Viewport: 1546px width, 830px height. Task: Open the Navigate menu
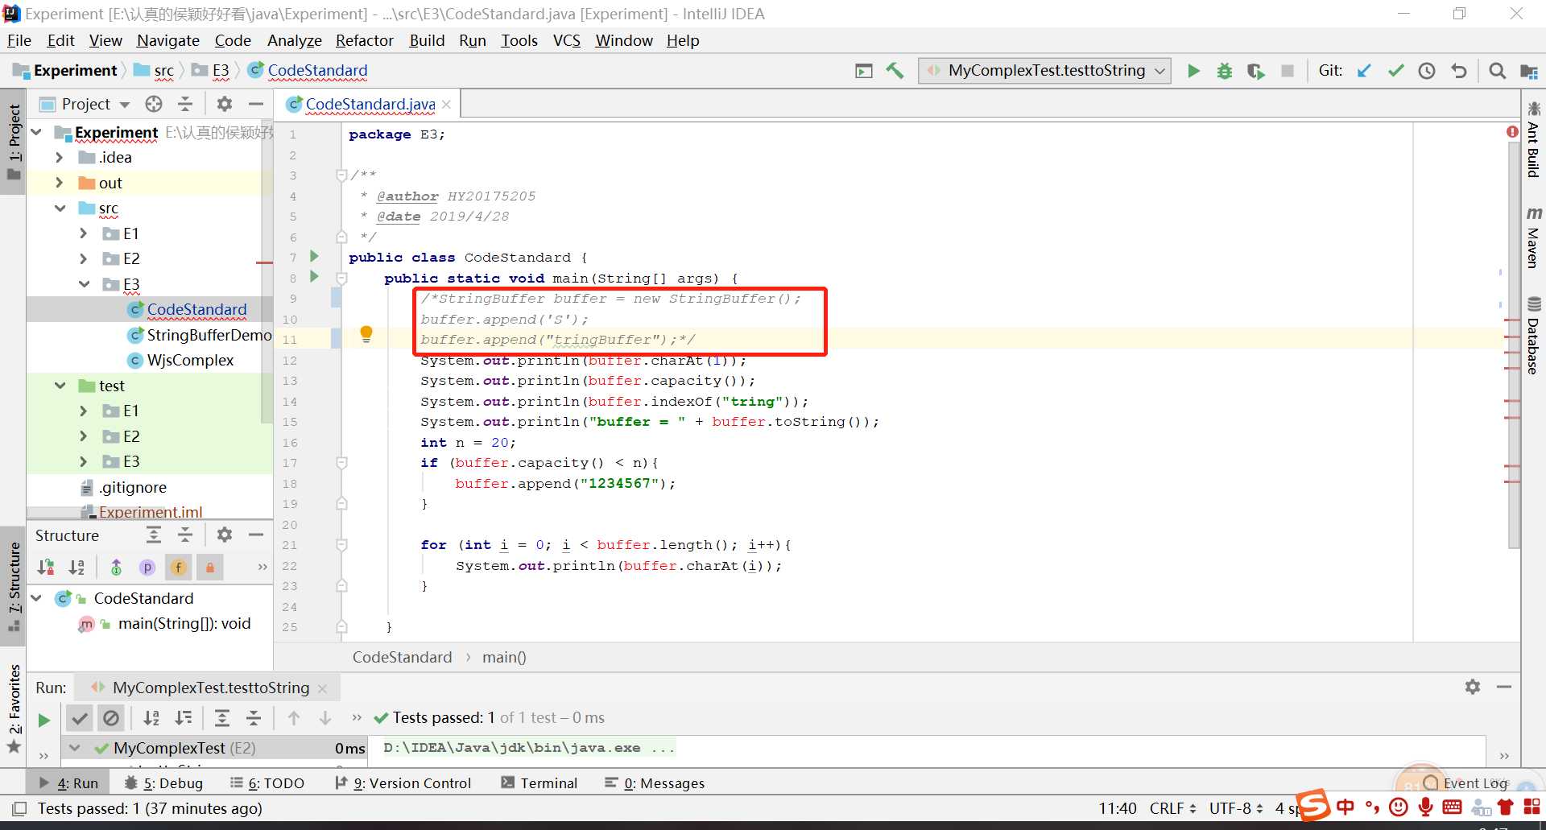coord(167,40)
